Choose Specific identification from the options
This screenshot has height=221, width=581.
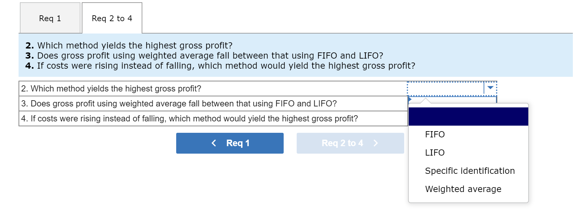coord(469,171)
